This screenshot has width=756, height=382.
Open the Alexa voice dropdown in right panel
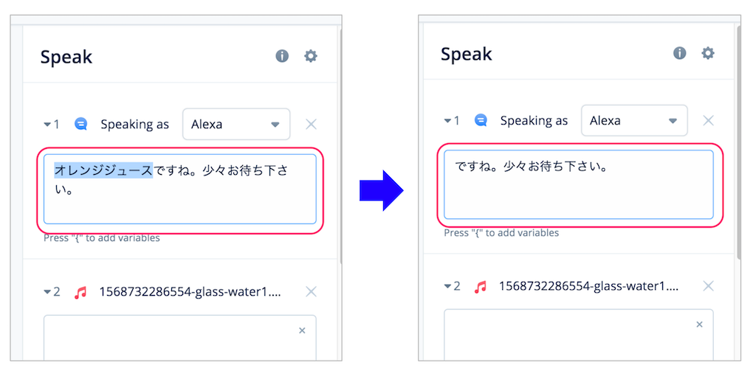(x=634, y=120)
